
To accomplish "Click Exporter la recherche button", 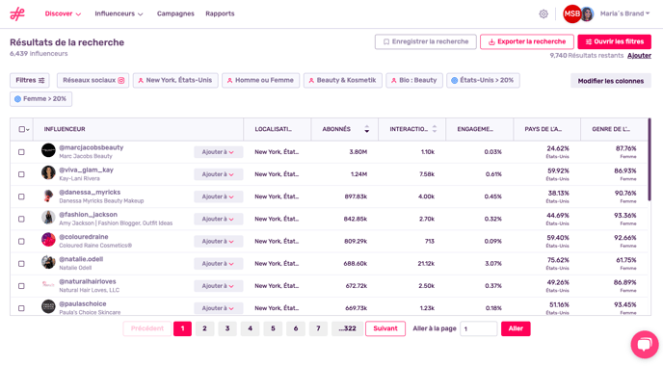I will coord(527,41).
